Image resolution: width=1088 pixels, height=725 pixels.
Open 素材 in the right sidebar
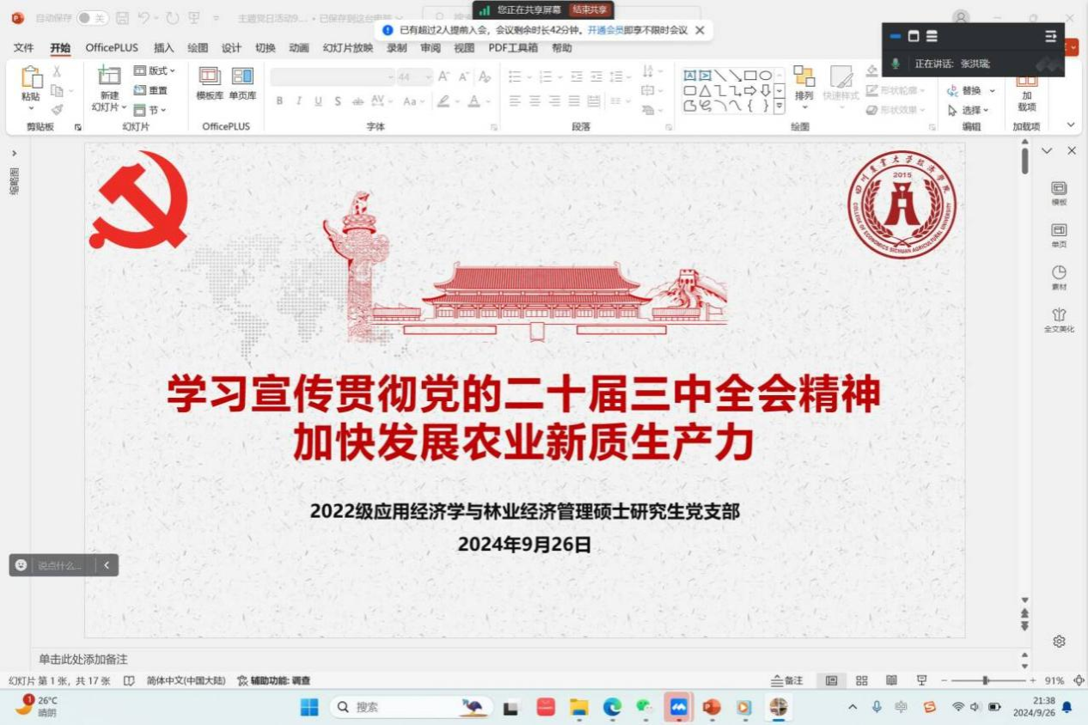(x=1059, y=277)
